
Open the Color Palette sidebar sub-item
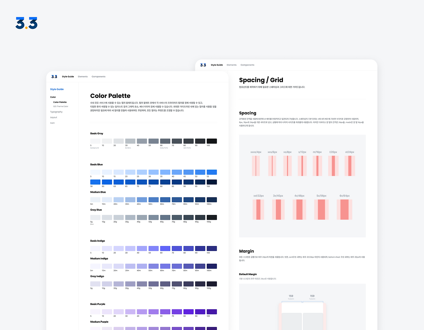(60, 102)
